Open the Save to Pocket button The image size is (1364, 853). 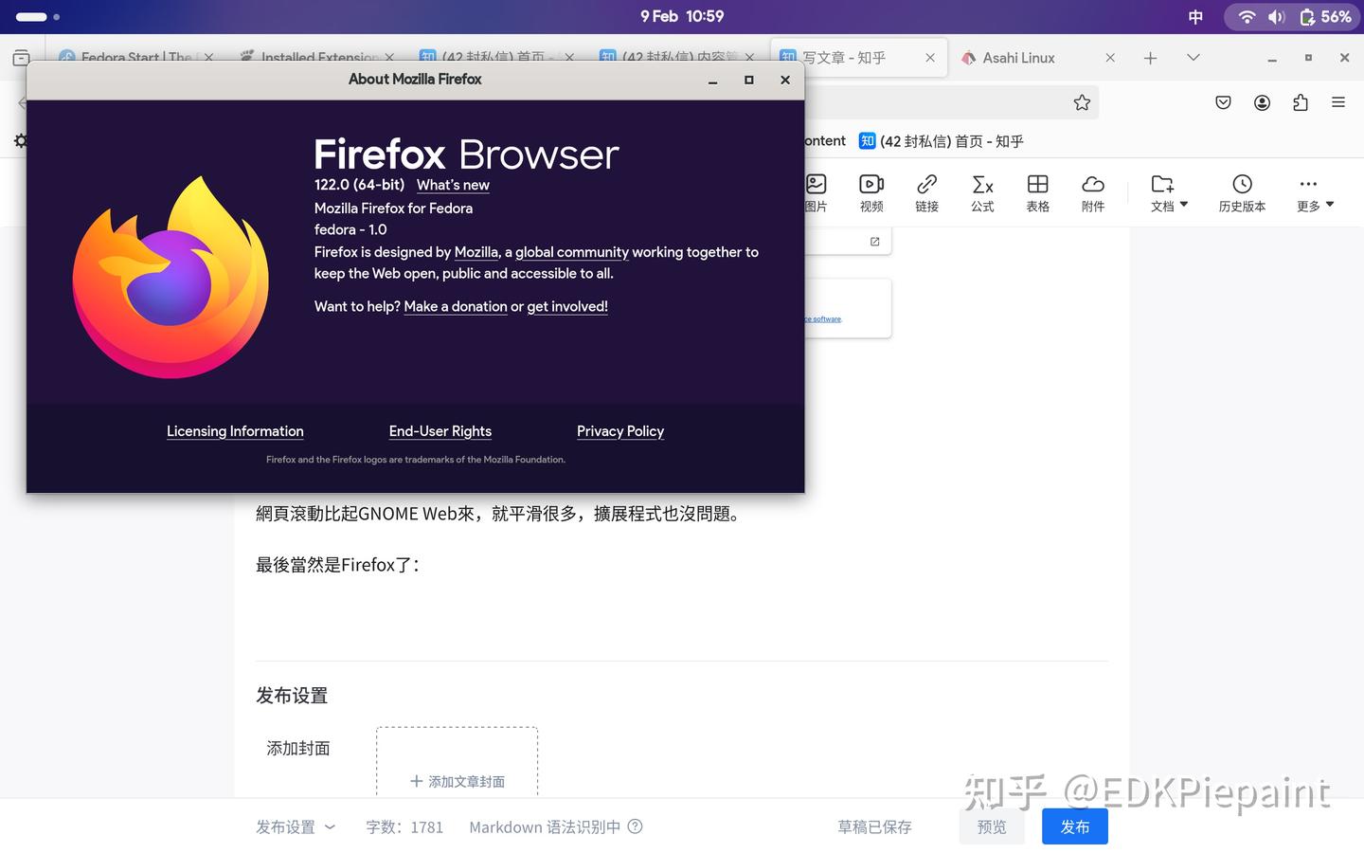pyautogui.click(x=1223, y=102)
